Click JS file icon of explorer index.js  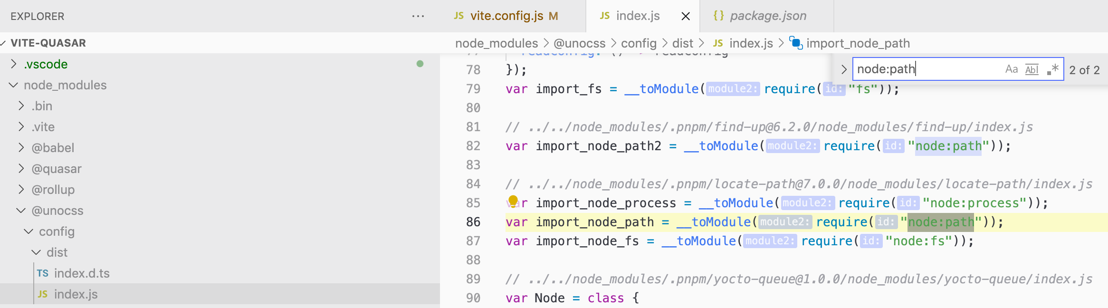(43, 294)
